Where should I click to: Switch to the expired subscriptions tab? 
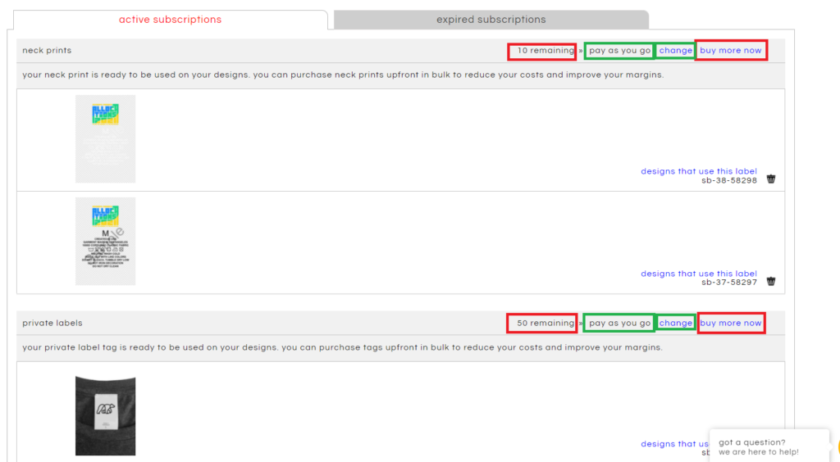[x=491, y=20]
